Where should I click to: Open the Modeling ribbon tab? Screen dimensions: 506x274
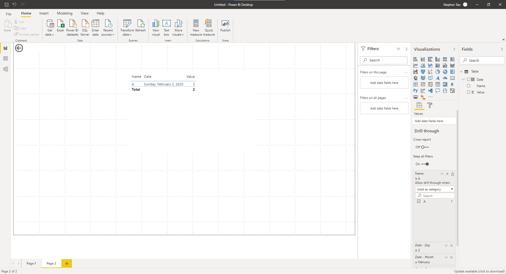click(65, 13)
